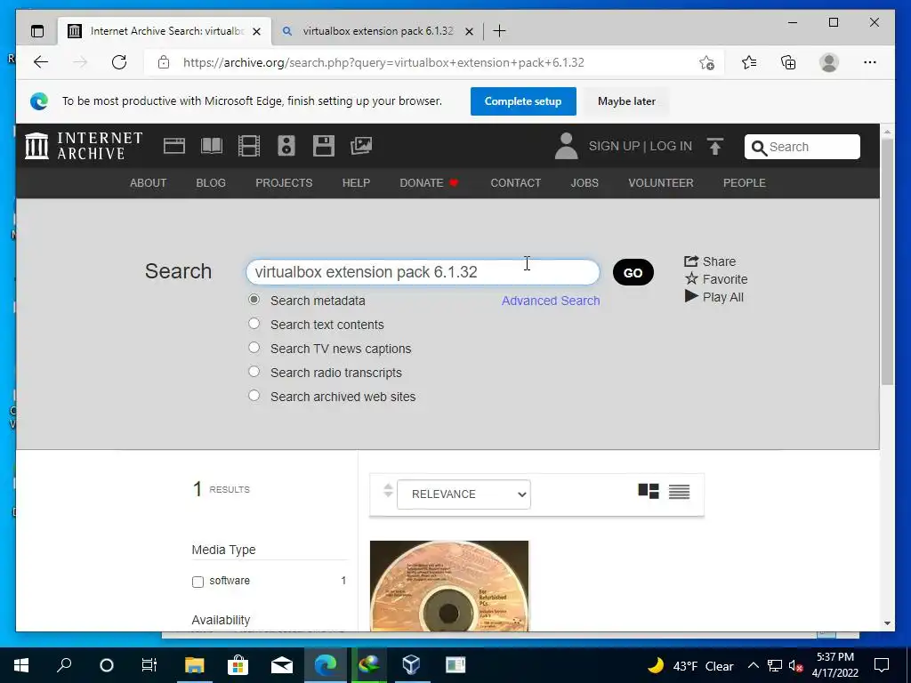Select Search radio transcripts option
The width and height of the screenshot is (911, 683).
(x=254, y=371)
